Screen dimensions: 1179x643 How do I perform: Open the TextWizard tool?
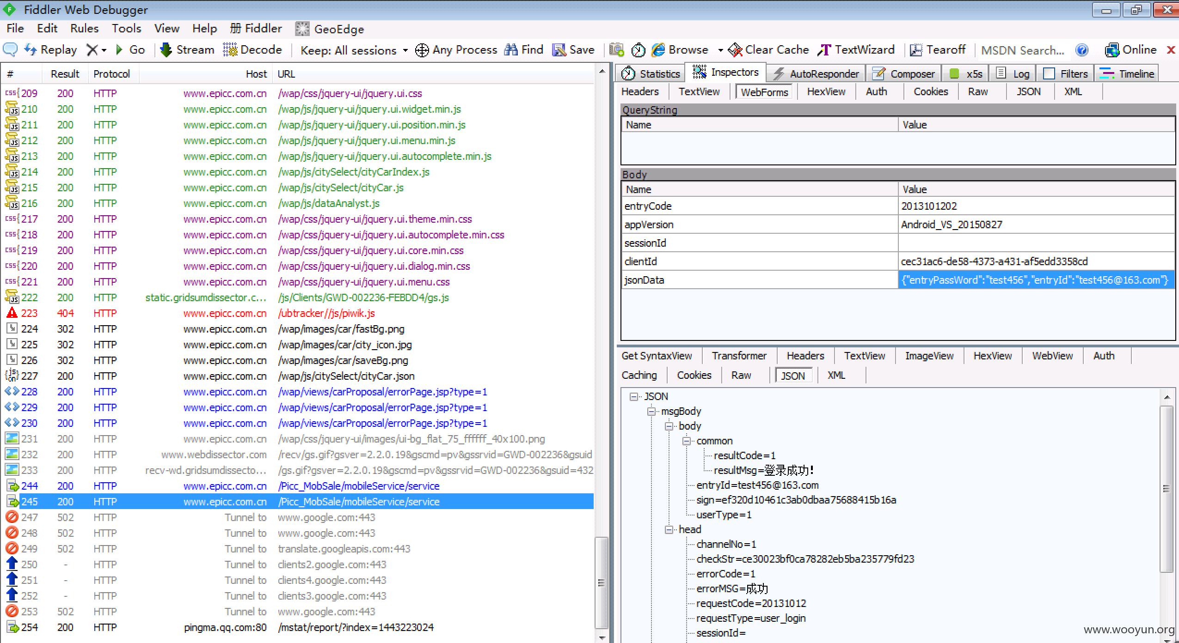click(x=856, y=49)
